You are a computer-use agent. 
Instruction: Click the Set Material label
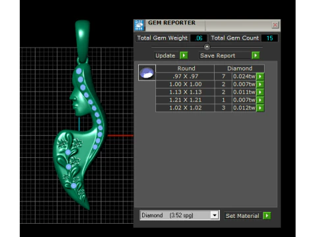pos(242,216)
